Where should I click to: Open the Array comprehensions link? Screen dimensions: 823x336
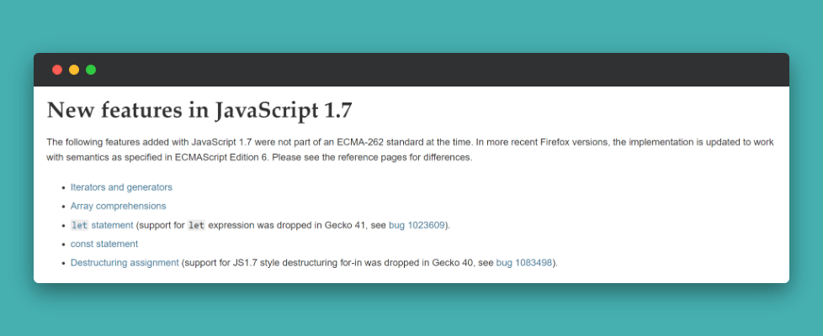pyautogui.click(x=118, y=206)
